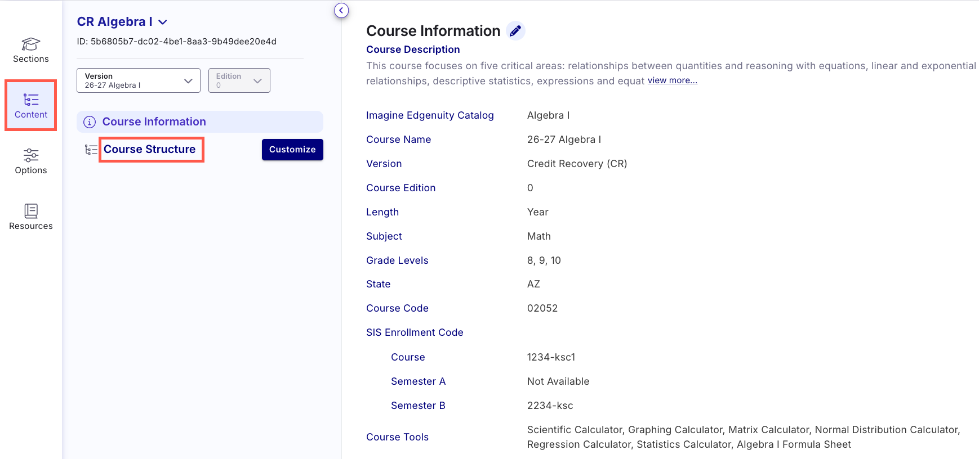This screenshot has width=979, height=459.
Task: Edit Course Information with the pencil icon
Action: click(515, 31)
